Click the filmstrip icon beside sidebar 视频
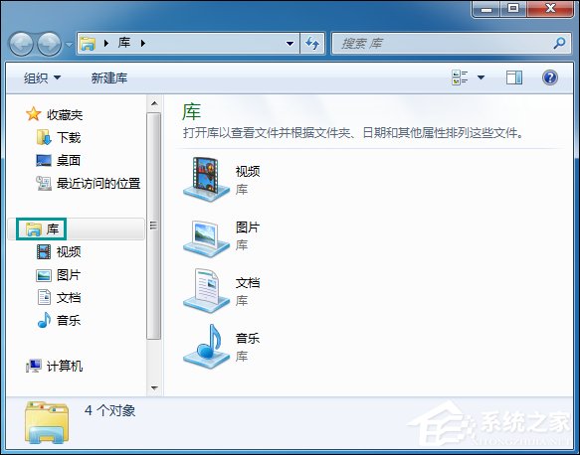 [44, 252]
